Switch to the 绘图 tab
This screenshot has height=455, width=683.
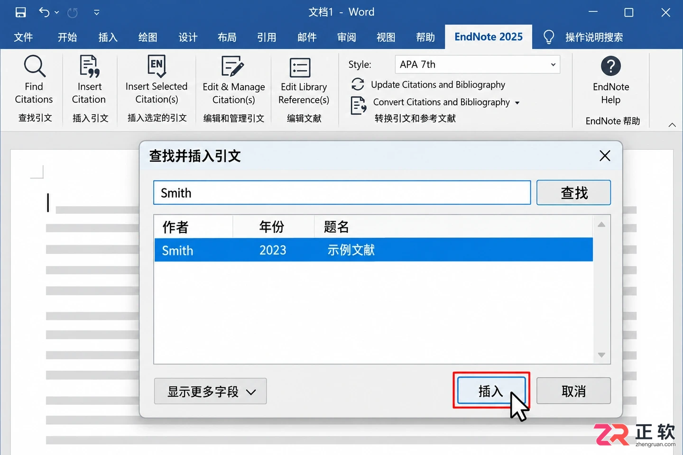click(x=148, y=37)
